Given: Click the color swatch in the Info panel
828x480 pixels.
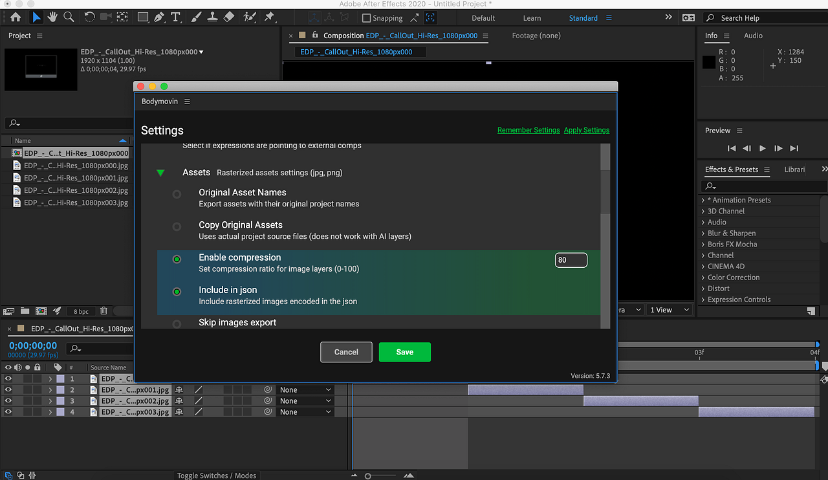Looking at the screenshot, I should tap(708, 61).
